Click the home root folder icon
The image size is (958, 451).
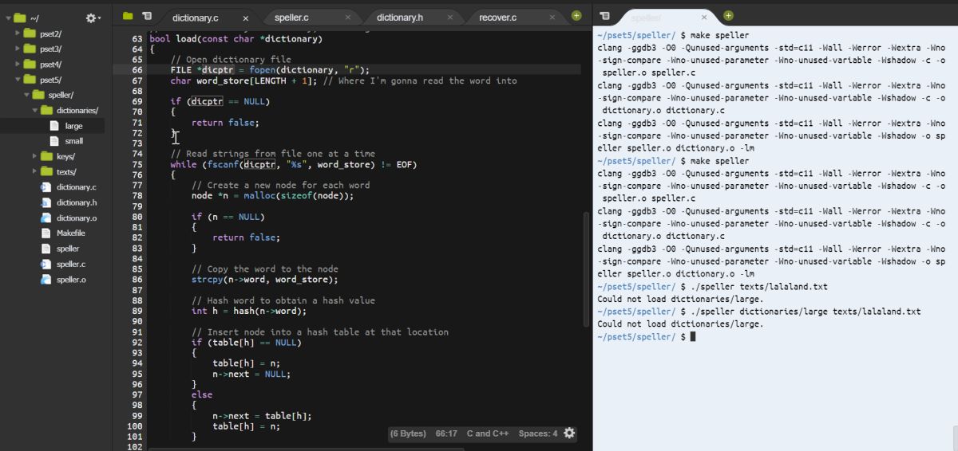20,18
